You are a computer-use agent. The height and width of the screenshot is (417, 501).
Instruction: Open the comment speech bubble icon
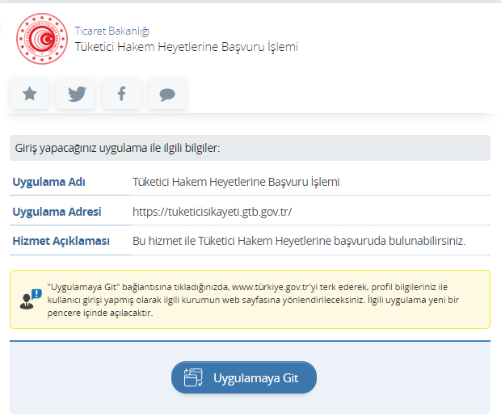(x=167, y=95)
